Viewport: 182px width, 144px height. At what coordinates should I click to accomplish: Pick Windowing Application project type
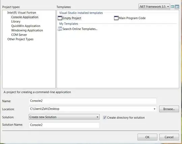(x=27, y=30)
